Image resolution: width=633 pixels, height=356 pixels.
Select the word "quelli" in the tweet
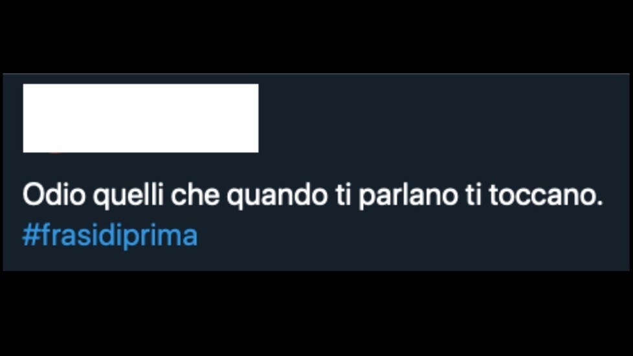pos(128,196)
